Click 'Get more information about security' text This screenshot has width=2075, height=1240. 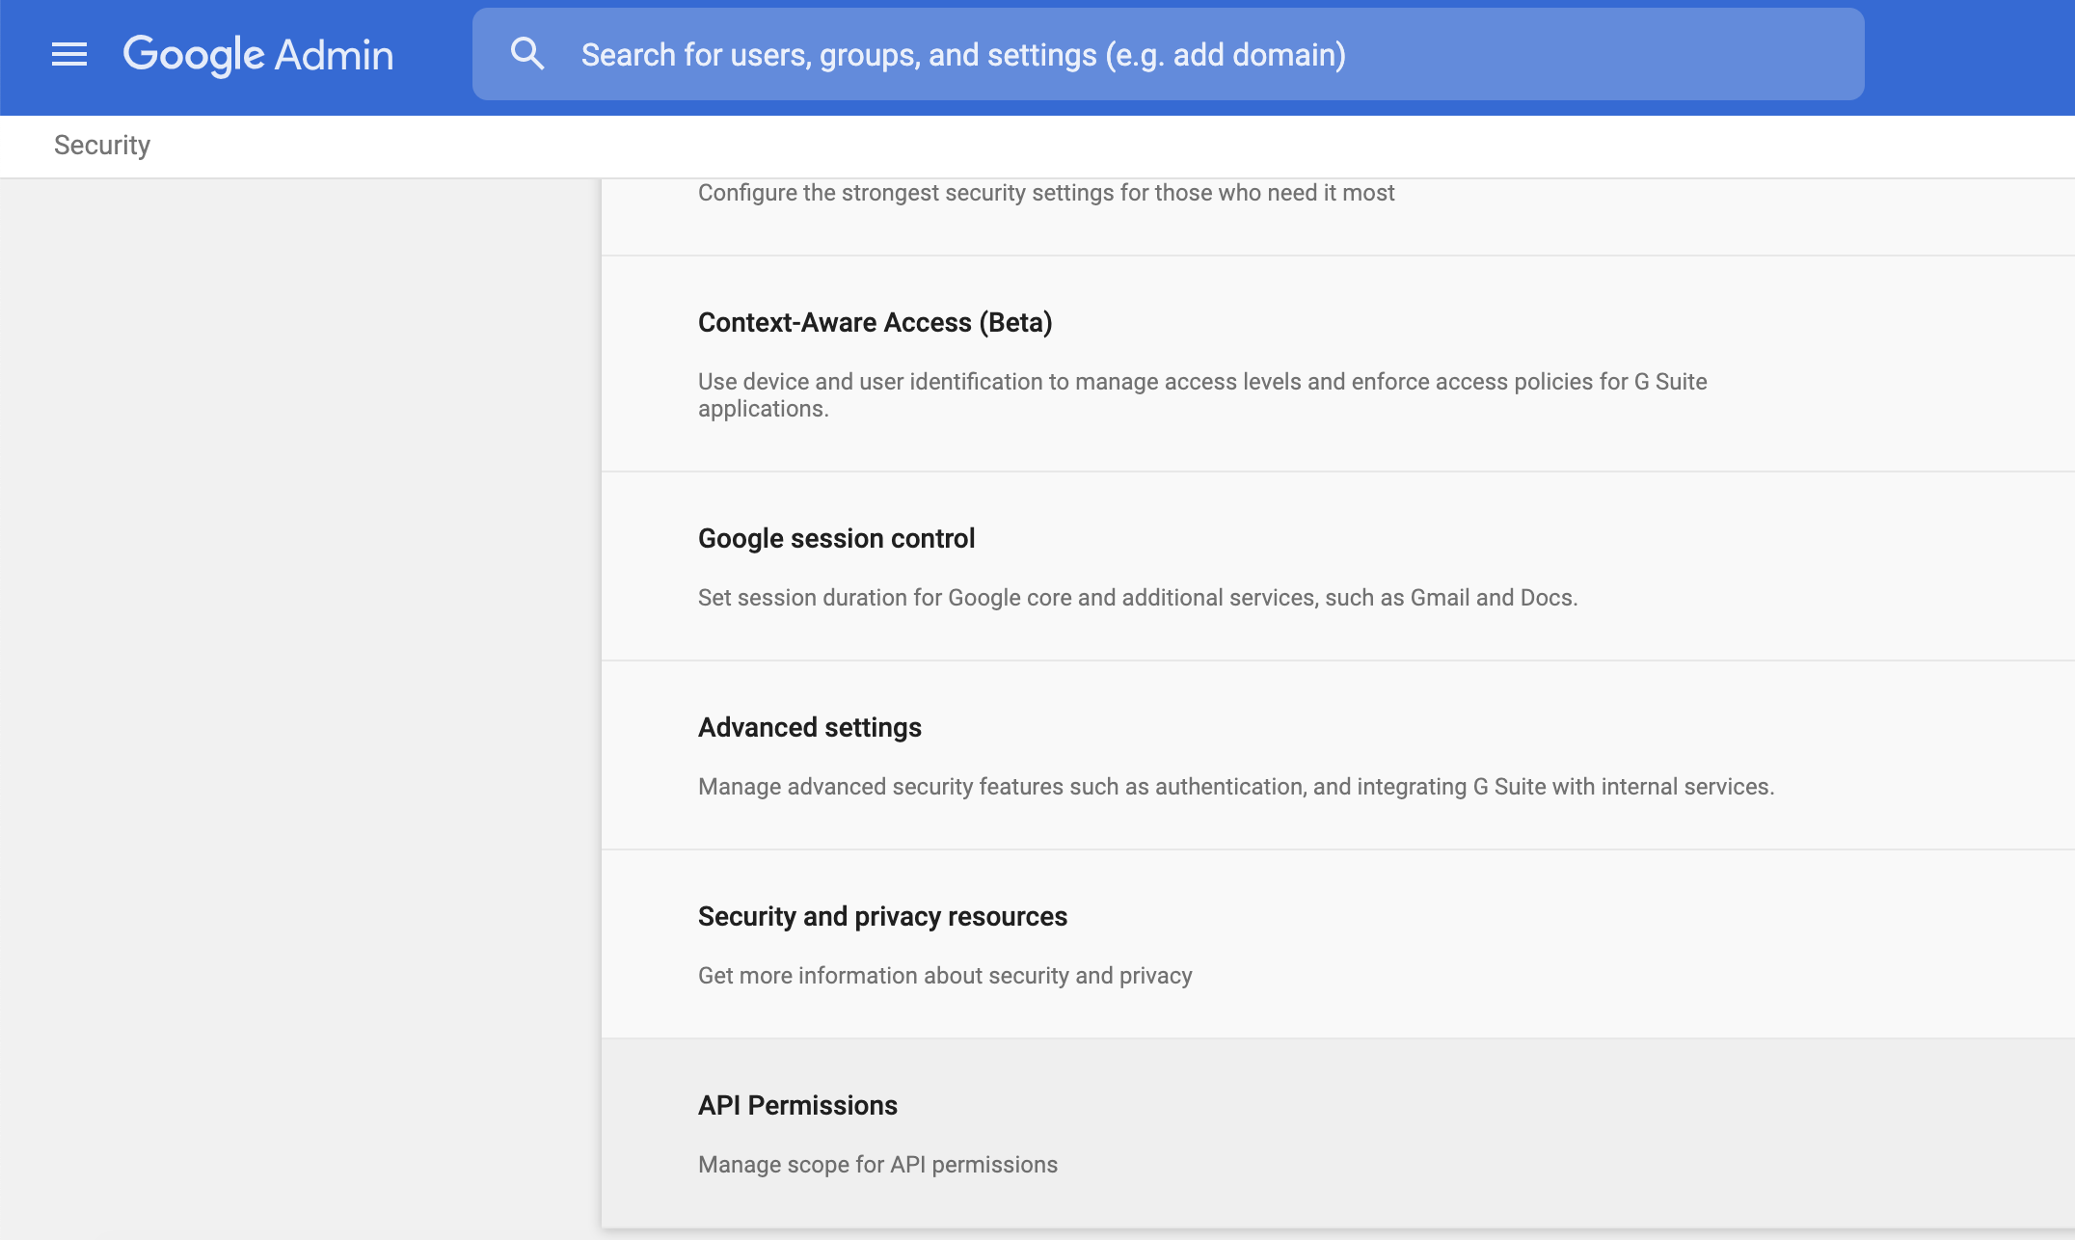[x=944, y=976]
